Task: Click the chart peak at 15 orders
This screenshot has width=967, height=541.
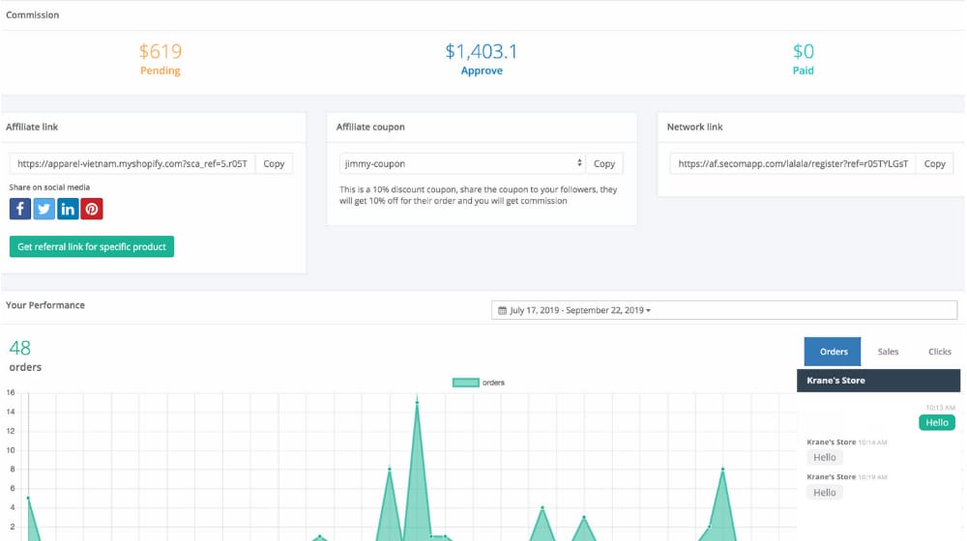Action: 417,402
